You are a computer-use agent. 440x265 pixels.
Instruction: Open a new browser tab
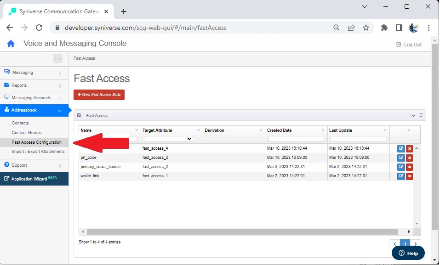(x=124, y=11)
